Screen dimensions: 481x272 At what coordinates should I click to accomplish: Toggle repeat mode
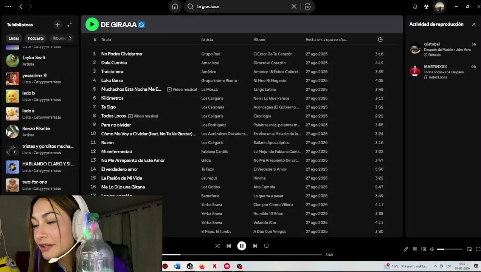[266, 246]
